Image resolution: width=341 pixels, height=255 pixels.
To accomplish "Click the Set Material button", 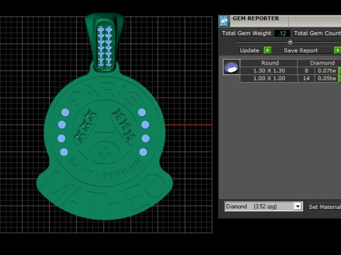I will point(324,207).
